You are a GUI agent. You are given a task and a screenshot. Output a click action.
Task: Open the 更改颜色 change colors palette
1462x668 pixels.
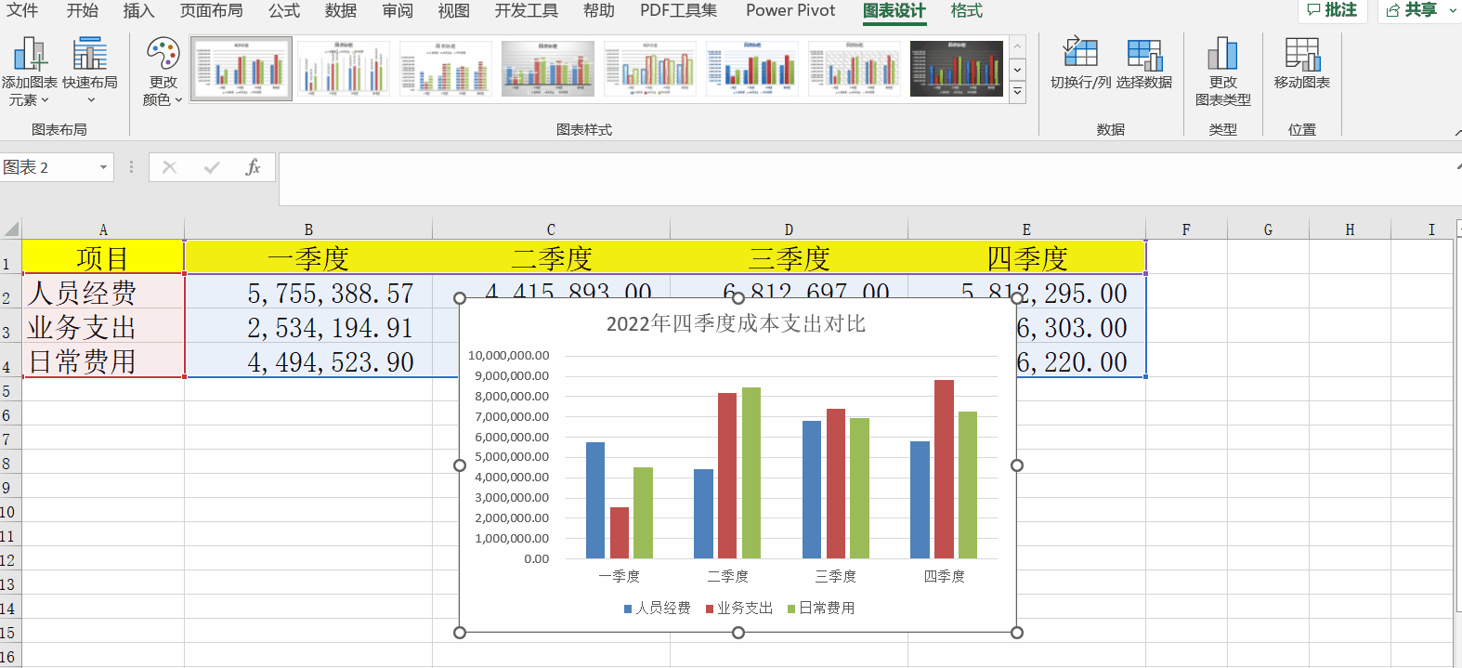pos(163,72)
